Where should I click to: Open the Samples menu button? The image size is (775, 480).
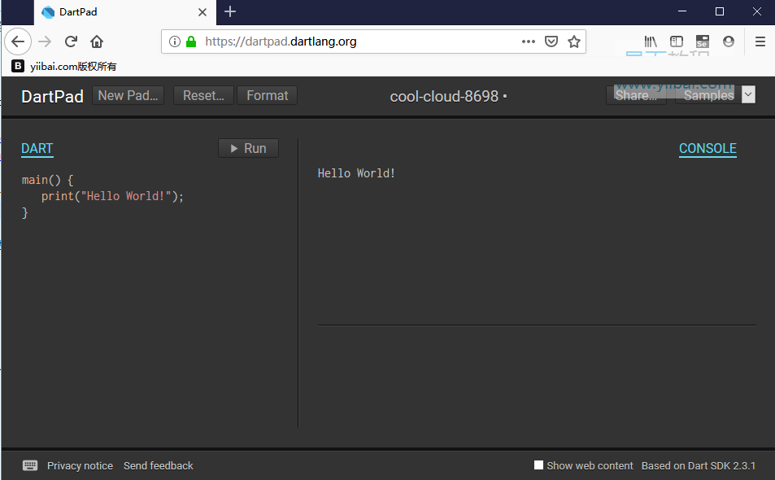coord(708,95)
